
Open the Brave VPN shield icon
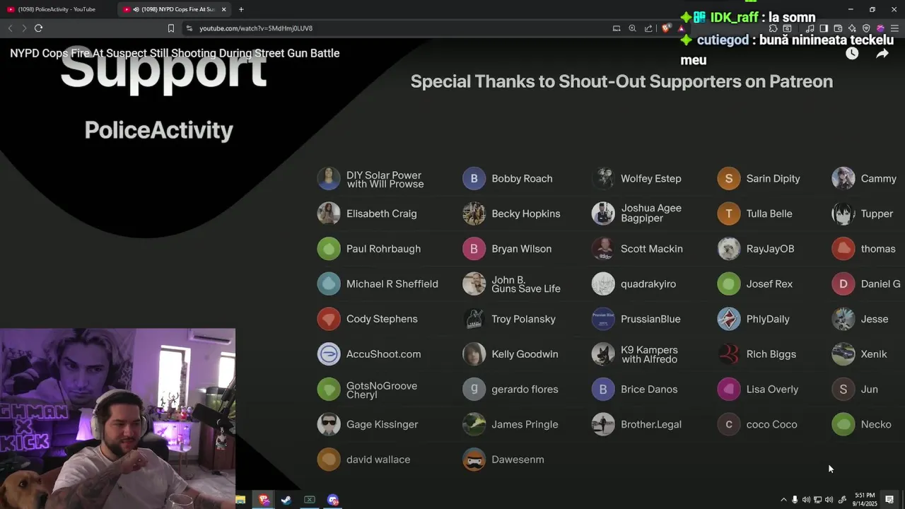866,28
